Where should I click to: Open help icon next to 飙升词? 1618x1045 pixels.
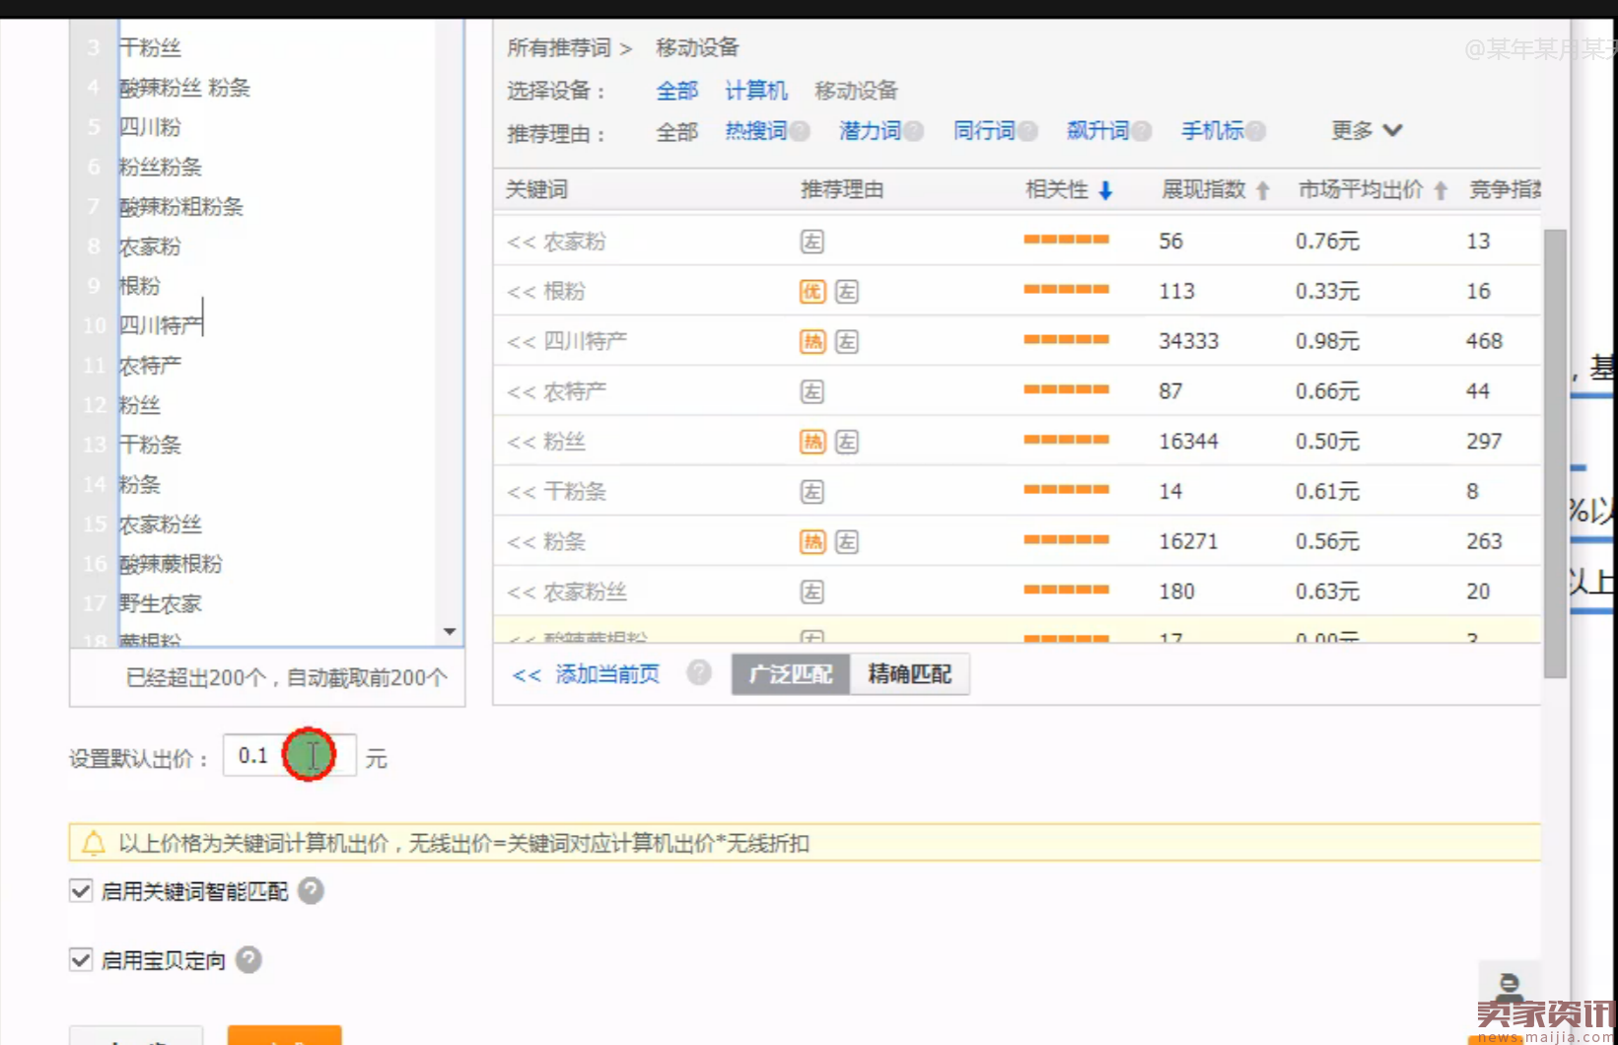[x=1142, y=131]
